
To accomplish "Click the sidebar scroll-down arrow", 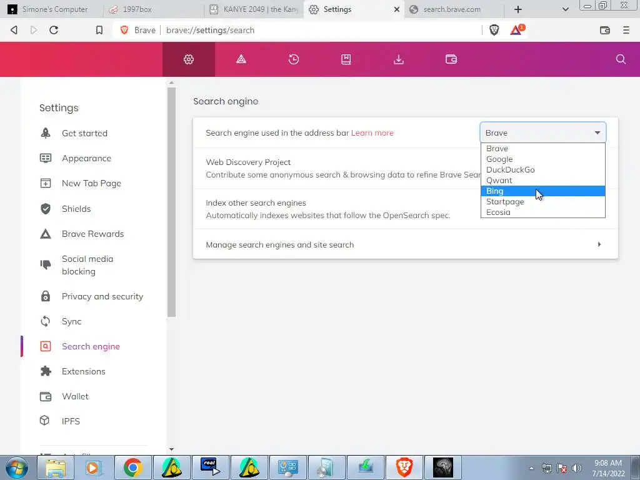I will 171,449.
